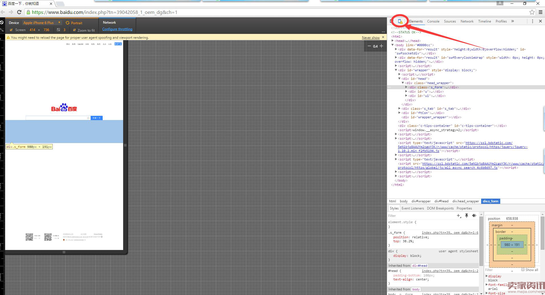
Task: Switch to the Console tab
Action: [433, 21]
